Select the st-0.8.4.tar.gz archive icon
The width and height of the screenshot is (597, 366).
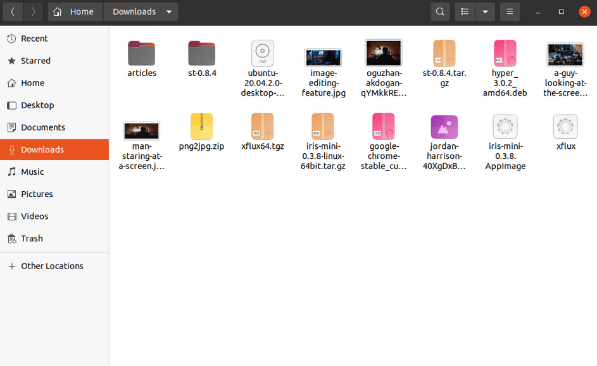click(x=444, y=53)
